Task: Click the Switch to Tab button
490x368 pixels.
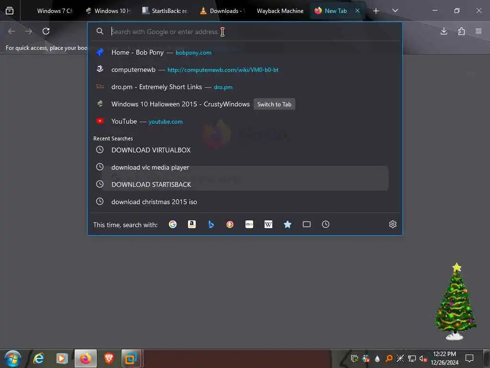Action: pyautogui.click(x=274, y=104)
